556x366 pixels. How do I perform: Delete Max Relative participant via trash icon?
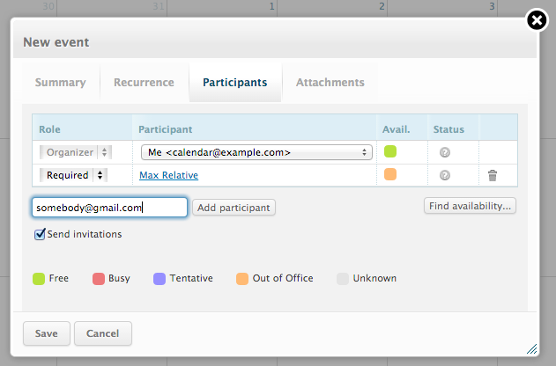pos(493,176)
